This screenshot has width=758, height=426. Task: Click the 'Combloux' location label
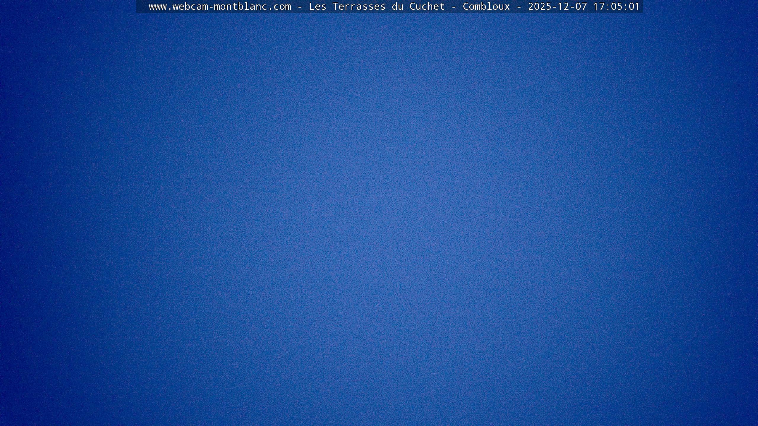(486, 7)
